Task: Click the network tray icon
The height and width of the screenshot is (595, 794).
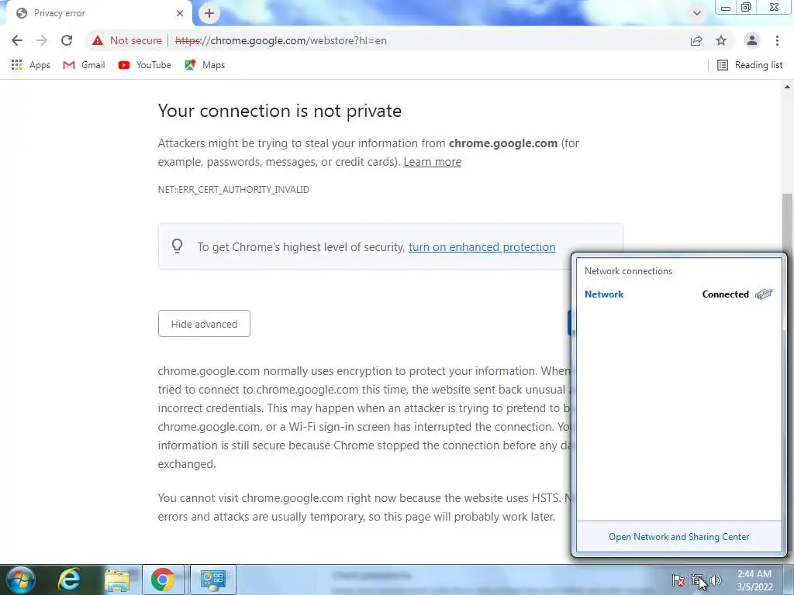Action: pos(697,580)
